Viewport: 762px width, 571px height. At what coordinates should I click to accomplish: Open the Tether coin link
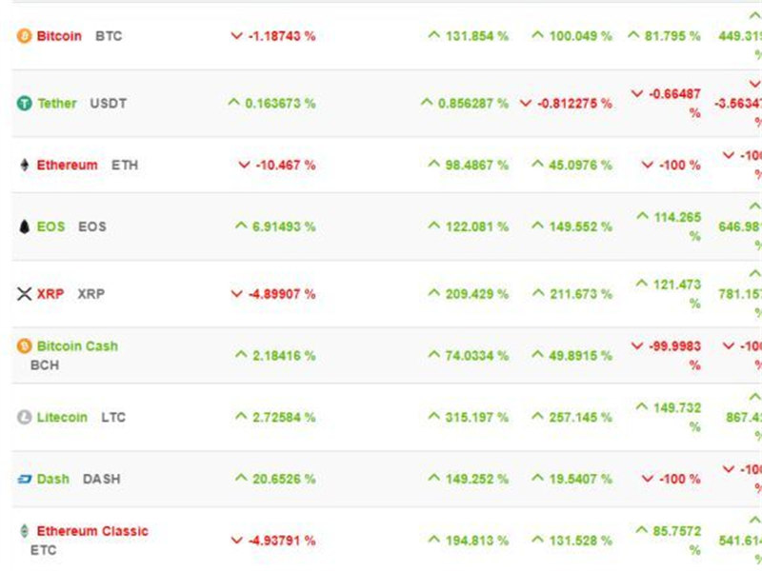coord(57,104)
